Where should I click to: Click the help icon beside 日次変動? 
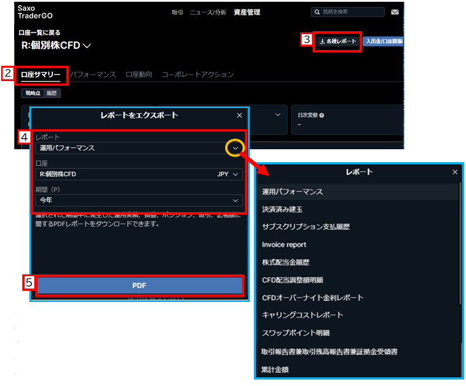pos(321,115)
